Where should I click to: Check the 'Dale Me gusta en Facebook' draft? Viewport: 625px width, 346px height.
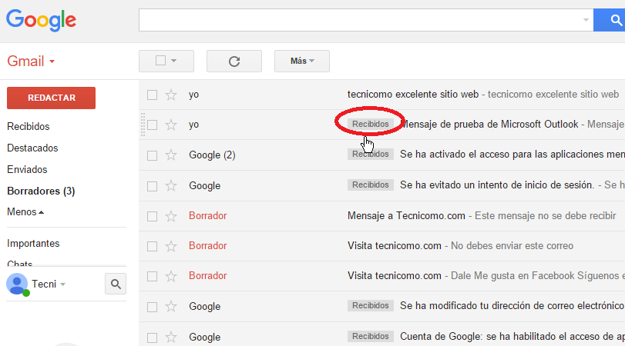pos(152,276)
